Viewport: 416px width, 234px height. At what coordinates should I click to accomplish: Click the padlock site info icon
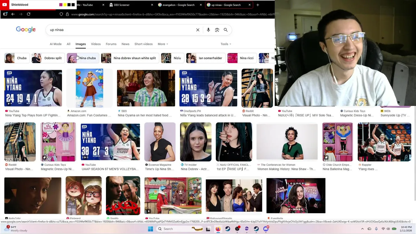click(67, 14)
